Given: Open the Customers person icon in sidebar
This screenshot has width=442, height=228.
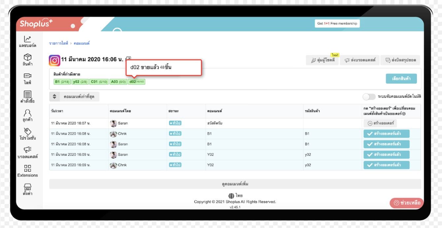Looking at the screenshot, I should pos(28,113).
